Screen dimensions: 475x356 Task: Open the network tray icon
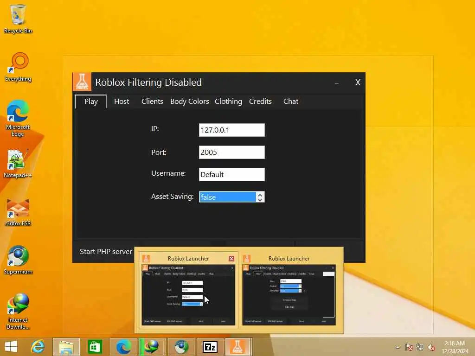click(x=420, y=347)
